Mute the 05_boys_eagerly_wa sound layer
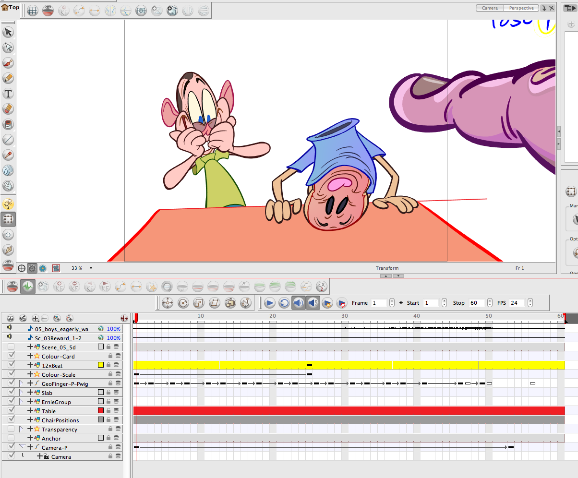 (10, 328)
